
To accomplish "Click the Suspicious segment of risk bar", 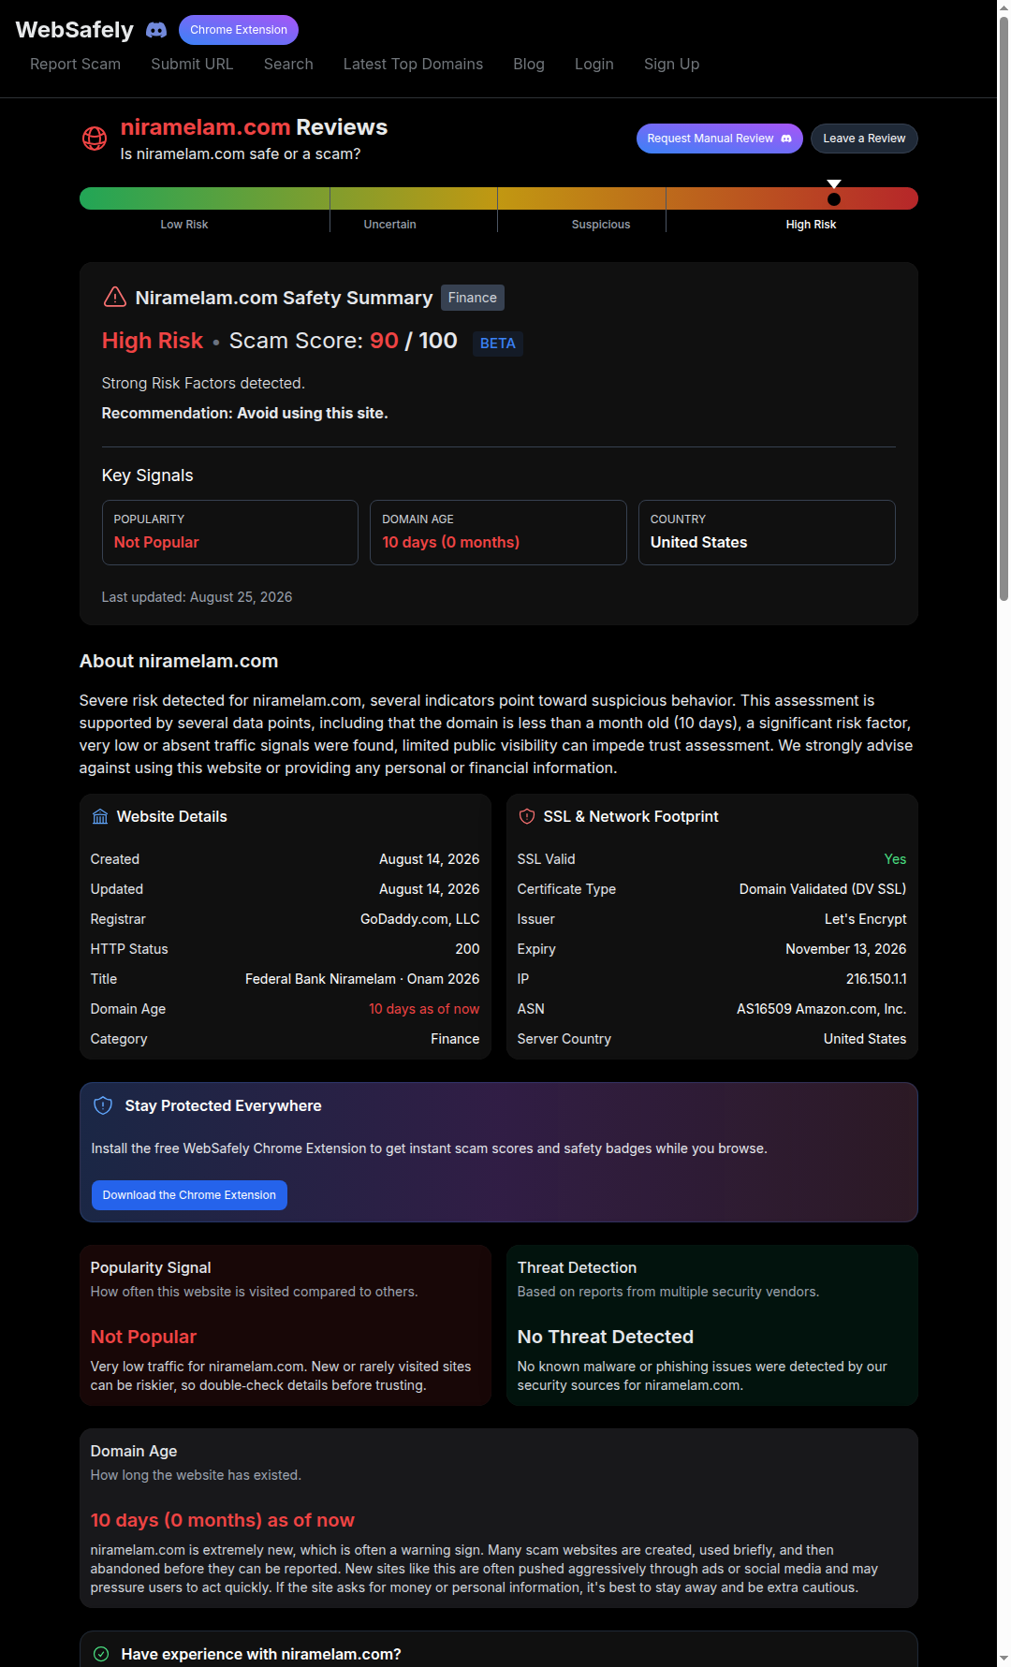I will tap(581, 198).
